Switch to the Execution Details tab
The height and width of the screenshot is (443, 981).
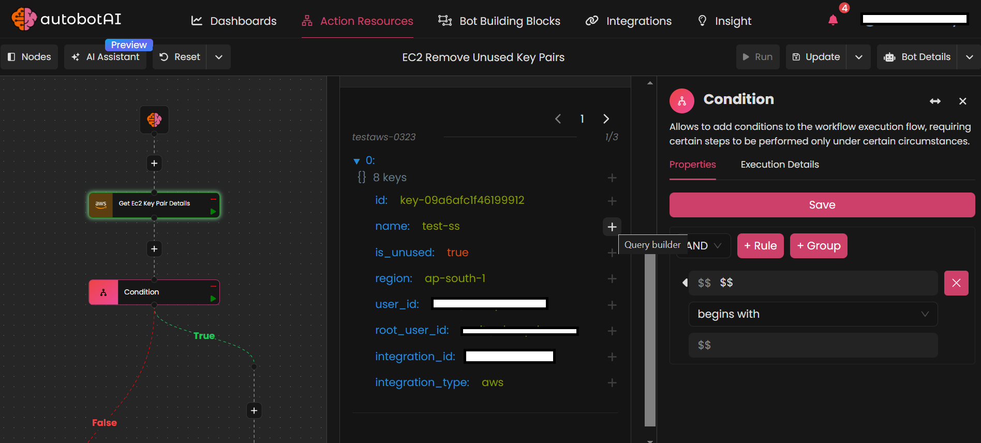[780, 165]
